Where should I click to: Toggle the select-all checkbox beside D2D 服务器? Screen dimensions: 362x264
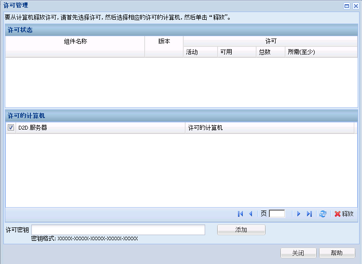tap(11, 128)
